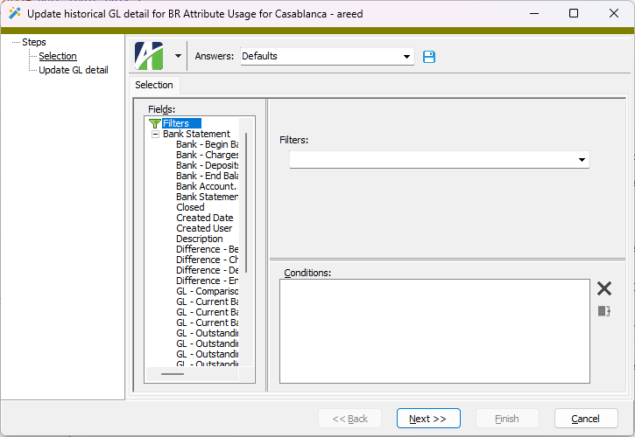Select the Bank Account field
635x437 pixels.
207,186
